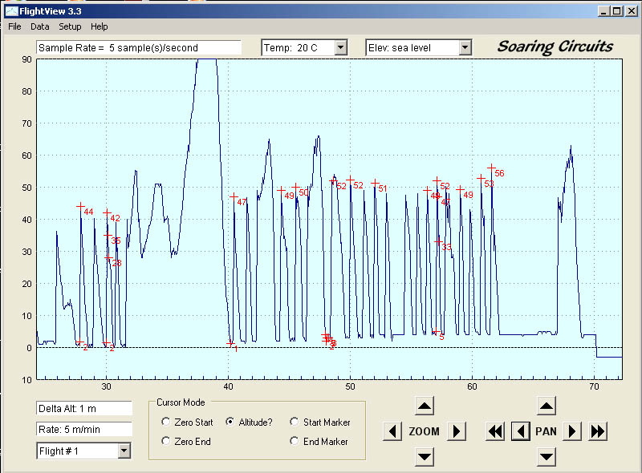Viewport: 642px width, 473px height.
Task: Click altitude marker labeled 1
Action: (x=230, y=343)
